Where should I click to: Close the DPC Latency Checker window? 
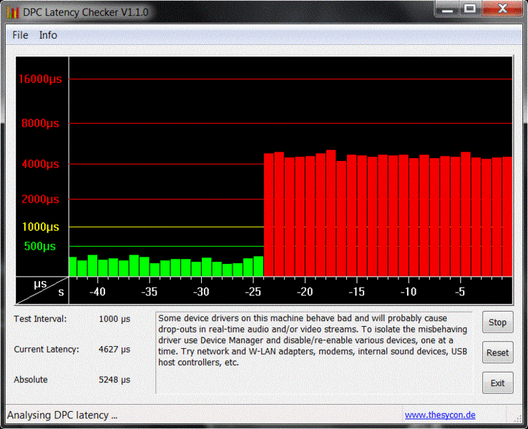502,9
